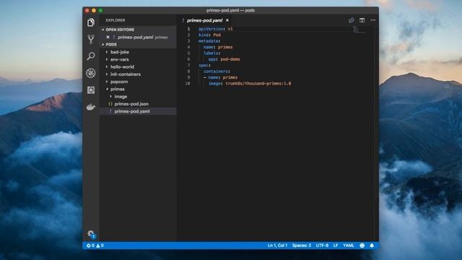Click the feedback smiley in status bar
Screen dimensions: 462x260
click(x=362, y=246)
